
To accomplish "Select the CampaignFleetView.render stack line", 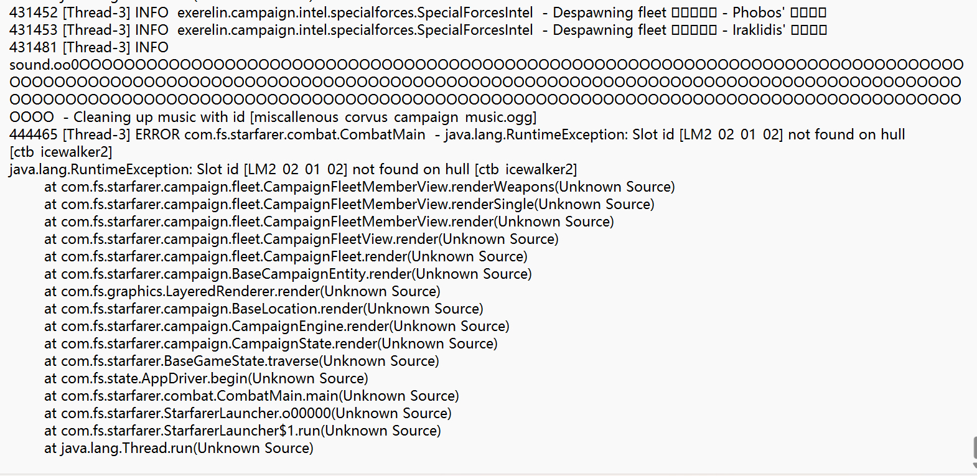I will click(x=301, y=239).
